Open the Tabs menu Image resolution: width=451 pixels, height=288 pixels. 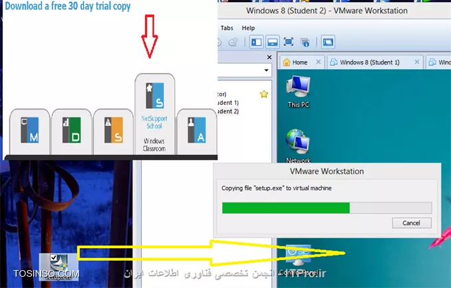[227, 28]
